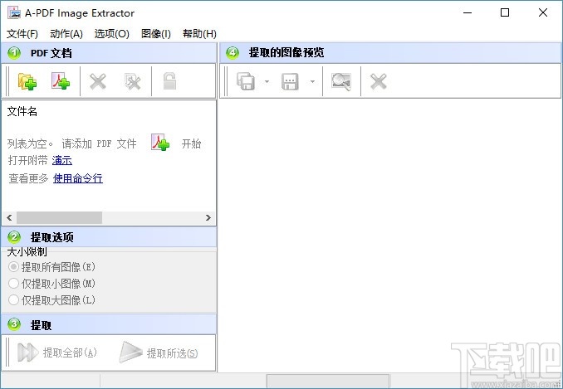Click the remove selected file X icon

98,81
